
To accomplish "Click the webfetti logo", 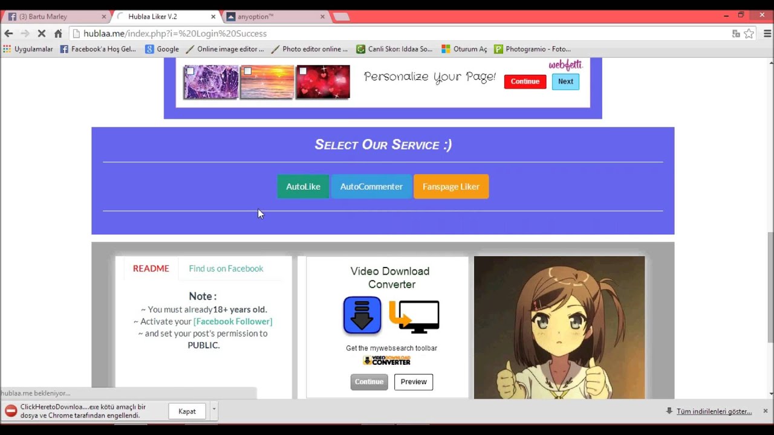I will pos(565,64).
